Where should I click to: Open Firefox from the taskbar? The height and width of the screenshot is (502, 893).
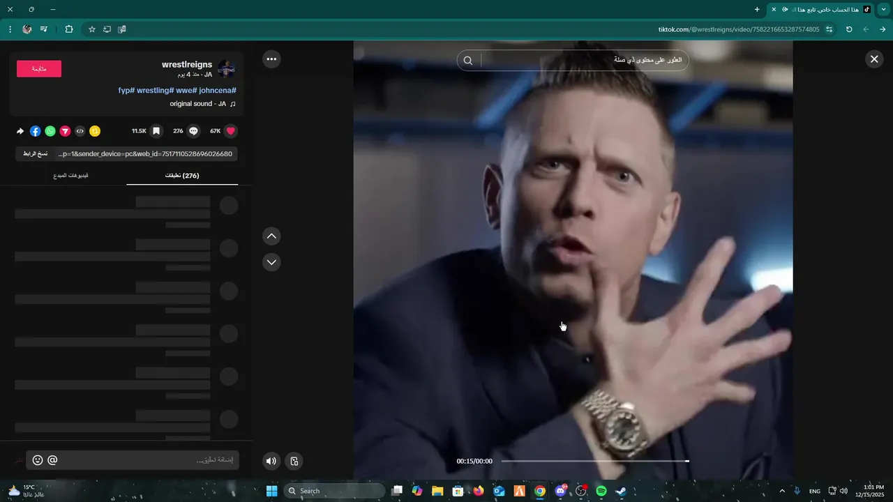click(x=478, y=491)
